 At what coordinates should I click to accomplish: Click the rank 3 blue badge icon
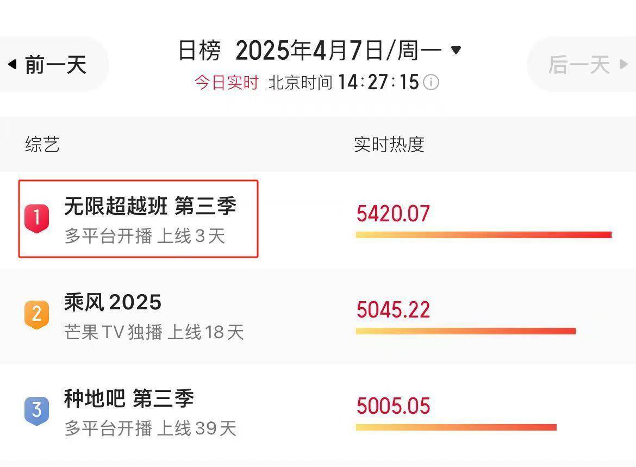click(x=36, y=410)
